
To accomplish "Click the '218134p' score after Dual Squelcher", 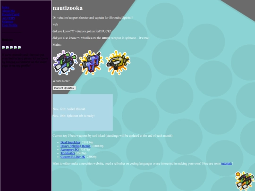I will 87,142.
